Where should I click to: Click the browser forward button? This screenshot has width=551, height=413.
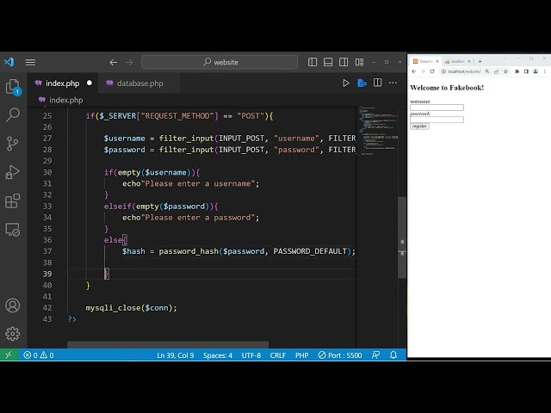(423, 71)
